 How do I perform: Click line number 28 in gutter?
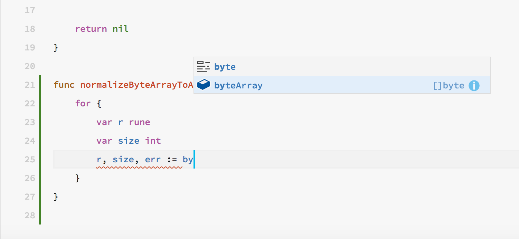(30, 215)
